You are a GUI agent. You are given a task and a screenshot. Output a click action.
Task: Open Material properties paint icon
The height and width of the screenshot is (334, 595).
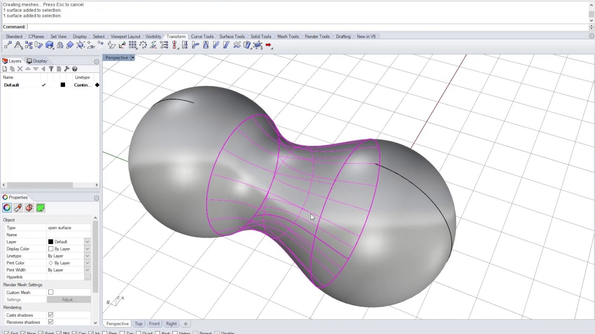click(18, 208)
